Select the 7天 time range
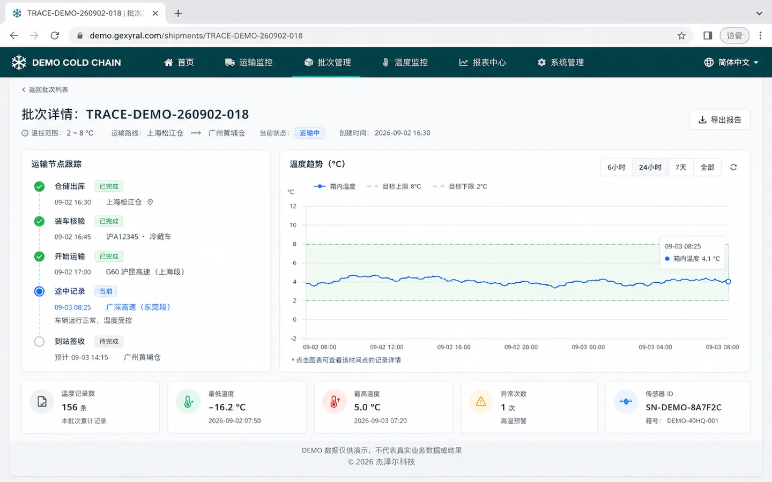The width and height of the screenshot is (772, 482). click(x=681, y=167)
